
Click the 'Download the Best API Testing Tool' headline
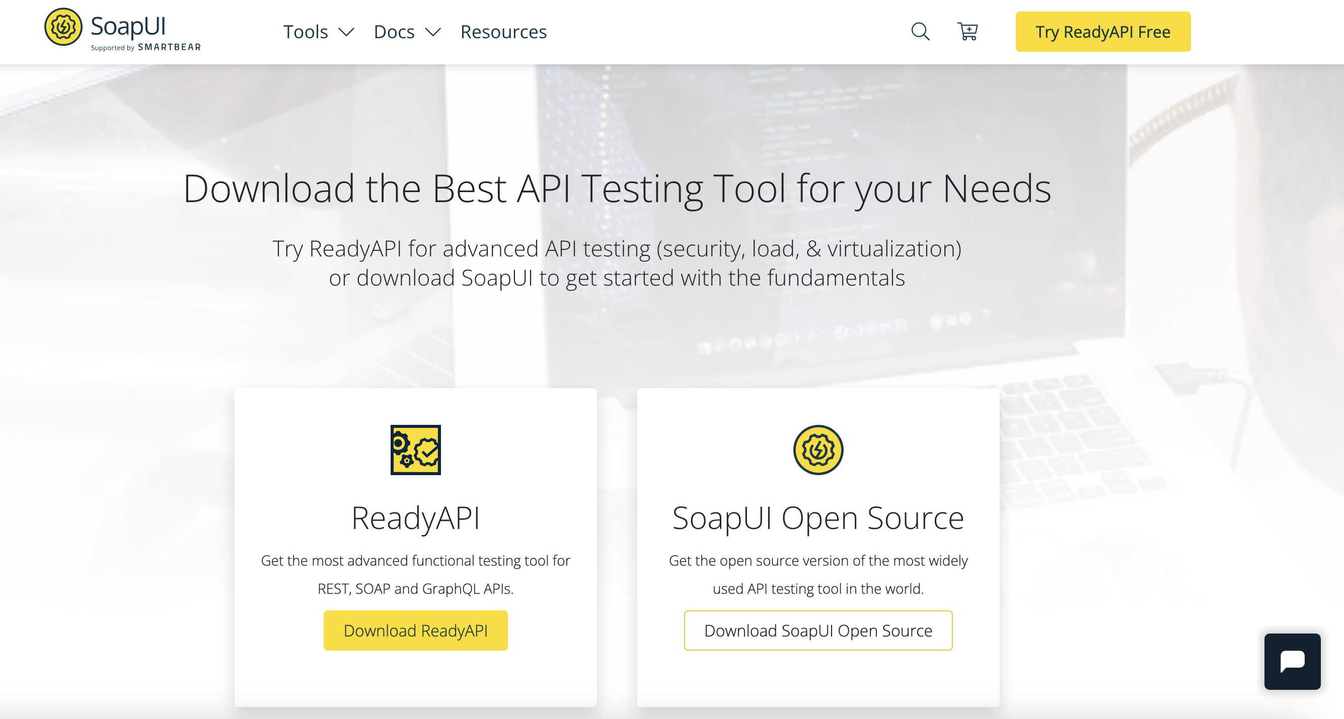coord(617,189)
